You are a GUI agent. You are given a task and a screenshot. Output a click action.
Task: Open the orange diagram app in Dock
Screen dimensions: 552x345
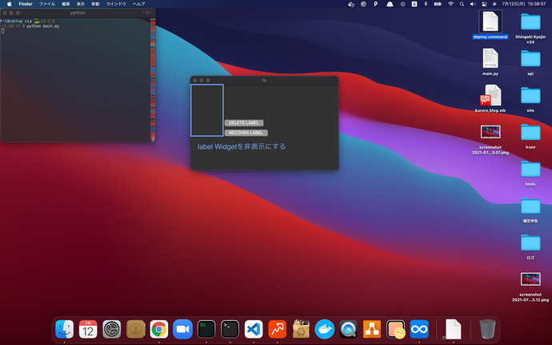(x=372, y=329)
